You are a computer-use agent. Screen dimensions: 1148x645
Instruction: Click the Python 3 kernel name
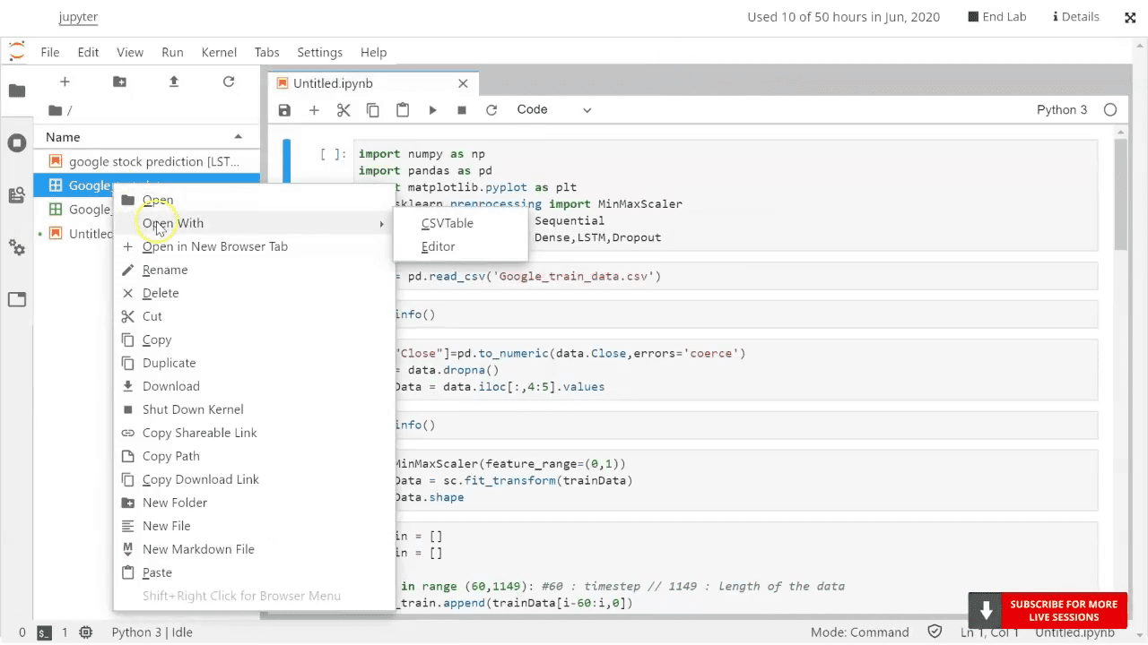pos(1062,109)
